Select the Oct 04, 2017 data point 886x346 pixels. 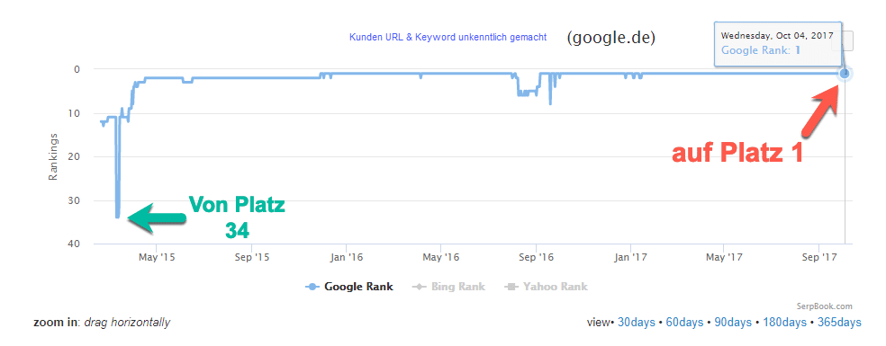pos(845,74)
